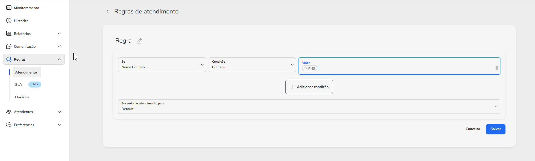Viewport: 535px width, 161px height.
Task: Open the Encaminhar atendimento para dropdown
Action: point(309,106)
